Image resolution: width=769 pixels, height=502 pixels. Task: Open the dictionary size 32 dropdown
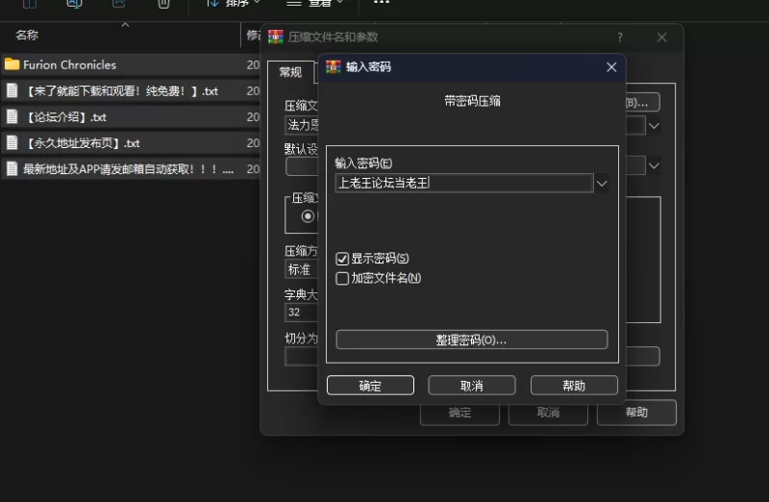[x=302, y=313]
